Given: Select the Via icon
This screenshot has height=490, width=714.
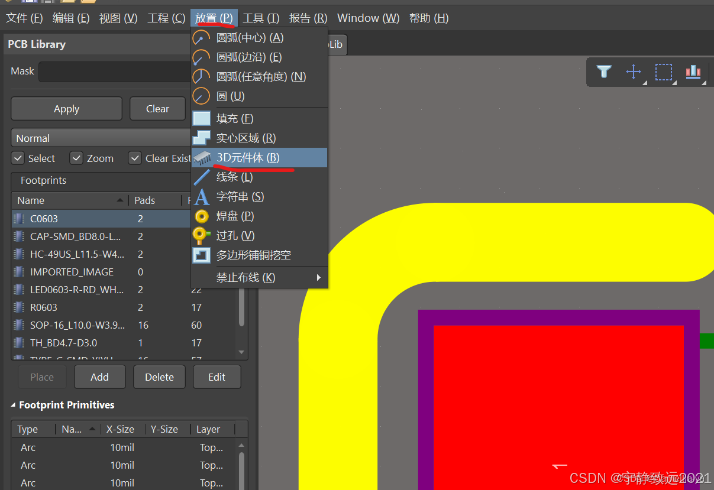Looking at the screenshot, I should (x=202, y=236).
